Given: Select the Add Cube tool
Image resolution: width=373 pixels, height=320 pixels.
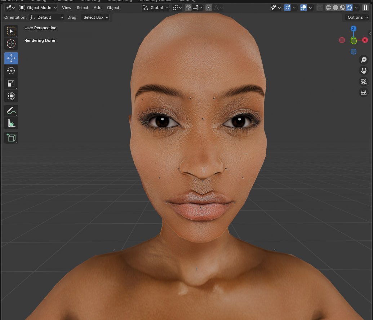Looking at the screenshot, I should (11, 137).
